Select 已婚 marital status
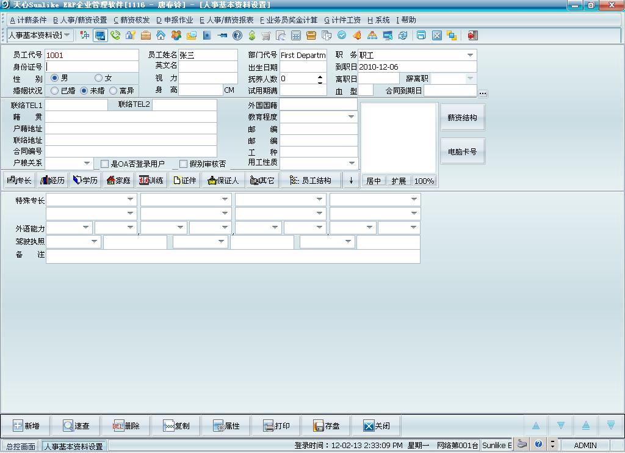The width and height of the screenshot is (625, 453). [54, 90]
